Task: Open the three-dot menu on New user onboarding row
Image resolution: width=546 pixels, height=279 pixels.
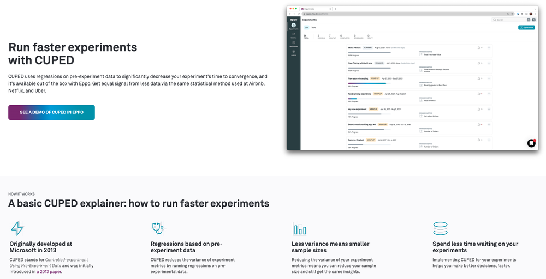Action: click(x=489, y=78)
